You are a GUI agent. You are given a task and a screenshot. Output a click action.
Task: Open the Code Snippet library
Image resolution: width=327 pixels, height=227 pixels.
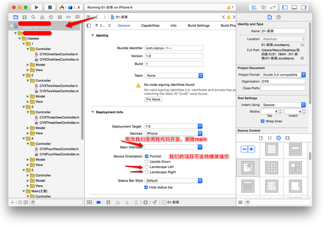(269, 138)
